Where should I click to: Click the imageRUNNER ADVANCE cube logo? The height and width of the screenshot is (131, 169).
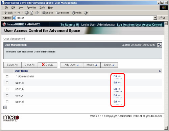4,24
